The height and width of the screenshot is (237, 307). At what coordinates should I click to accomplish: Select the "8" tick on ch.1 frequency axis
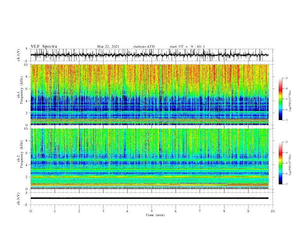pos(28,77)
